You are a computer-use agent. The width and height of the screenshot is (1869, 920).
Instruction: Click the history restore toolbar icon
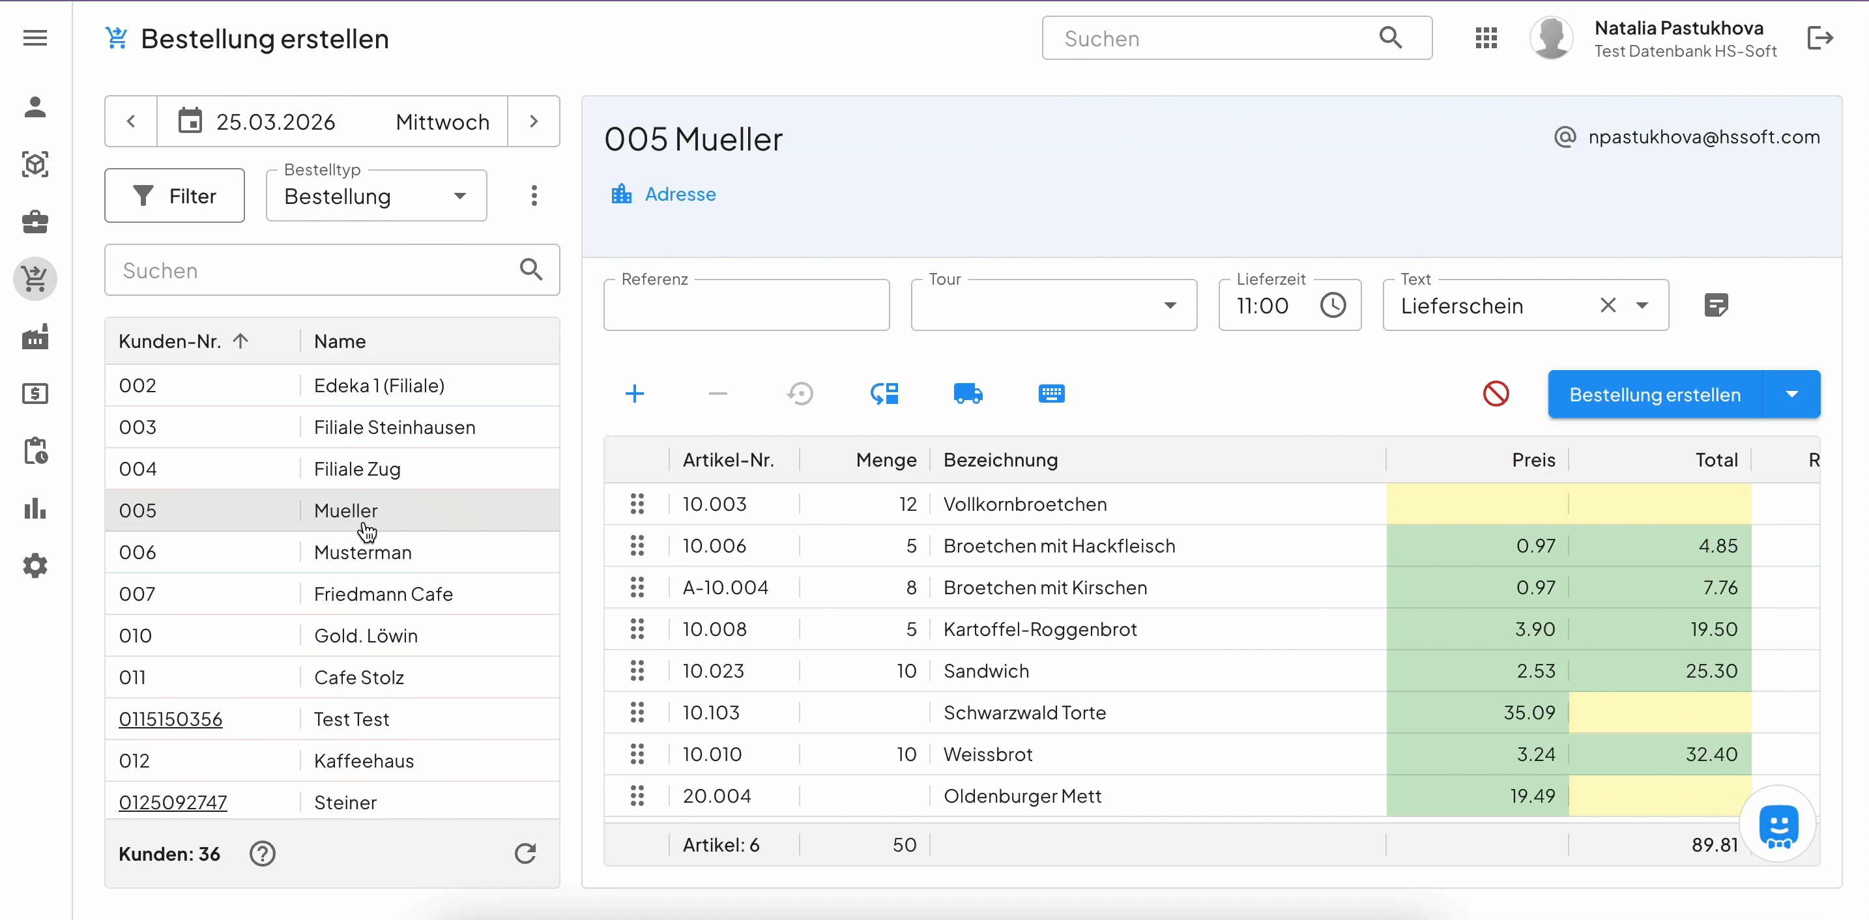[800, 394]
